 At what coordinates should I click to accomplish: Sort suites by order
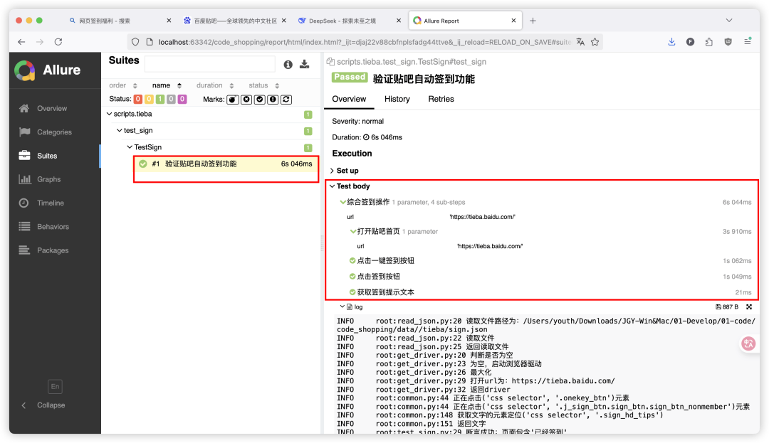(x=122, y=85)
